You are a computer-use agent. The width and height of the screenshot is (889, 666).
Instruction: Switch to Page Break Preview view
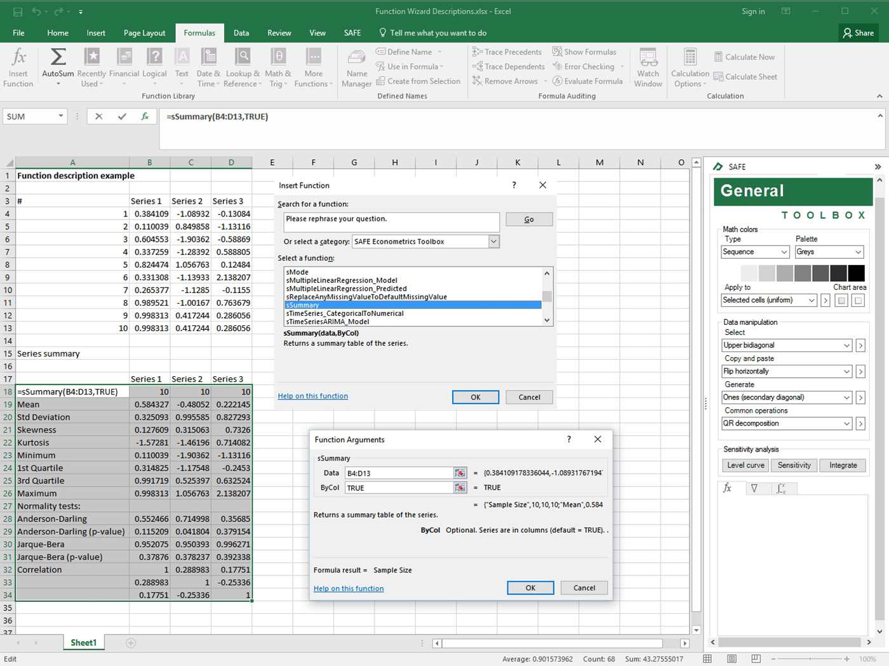tap(756, 659)
